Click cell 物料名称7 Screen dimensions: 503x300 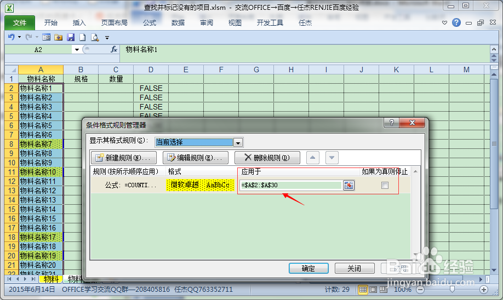pyautogui.click(x=41, y=144)
